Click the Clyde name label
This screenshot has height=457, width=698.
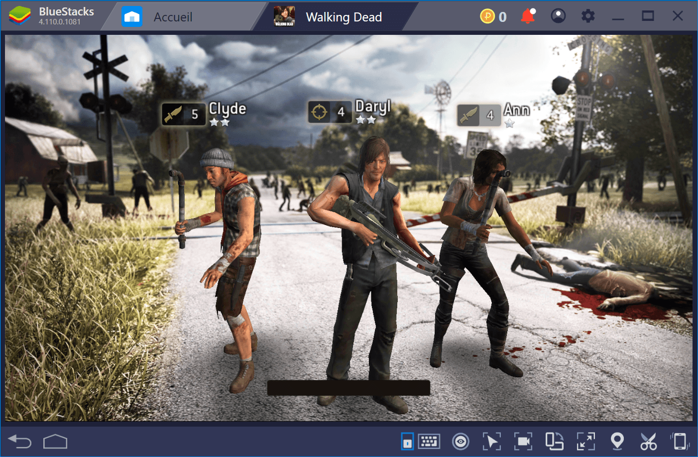pos(228,109)
